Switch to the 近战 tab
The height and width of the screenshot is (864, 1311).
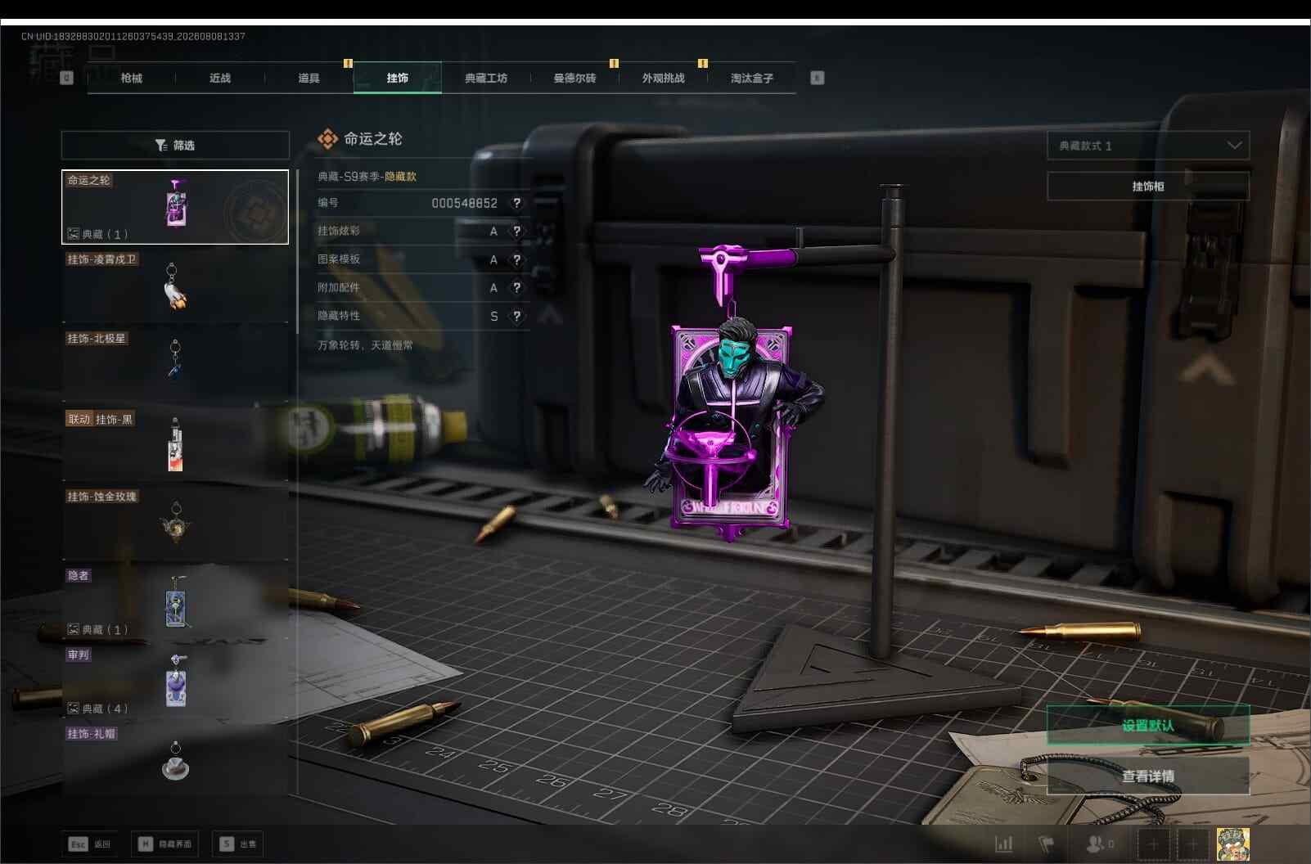click(x=220, y=78)
